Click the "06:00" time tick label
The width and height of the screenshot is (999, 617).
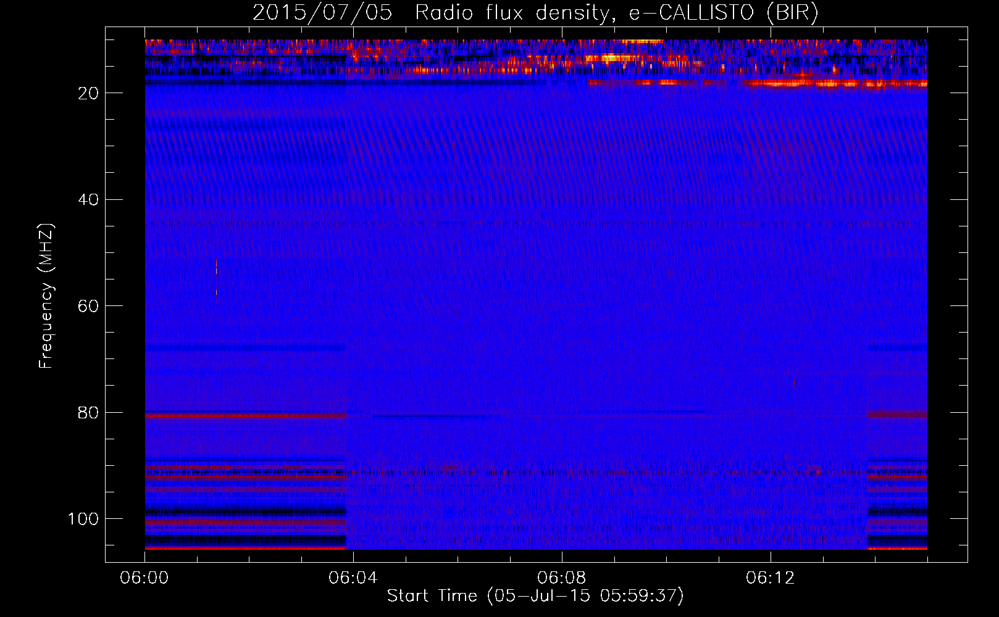(x=144, y=578)
